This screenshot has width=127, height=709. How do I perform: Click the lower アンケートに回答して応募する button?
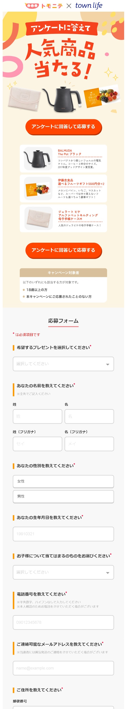pyautogui.click(x=63, y=250)
